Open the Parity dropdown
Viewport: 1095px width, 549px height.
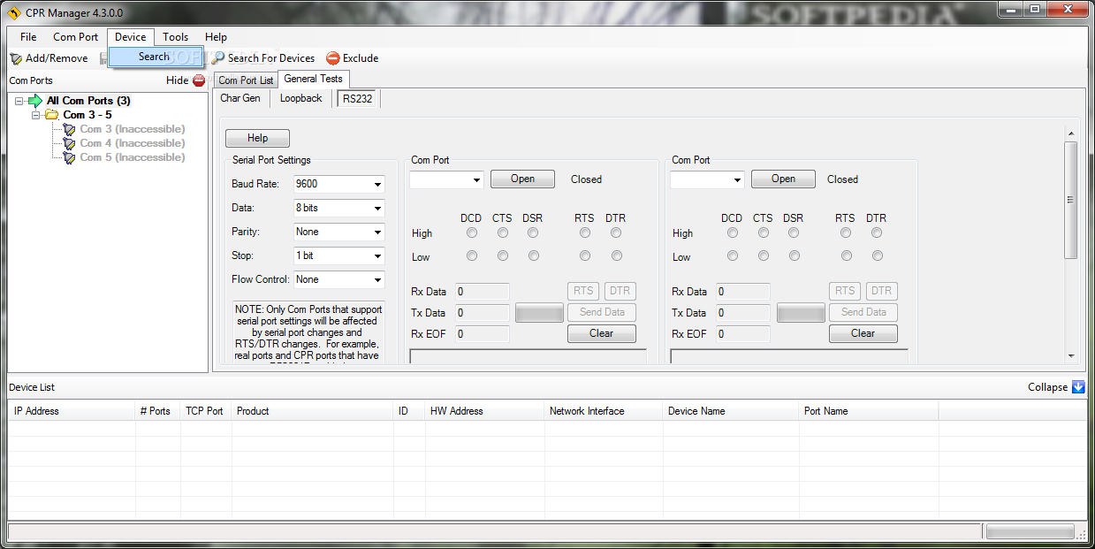click(x=339, y=232)
